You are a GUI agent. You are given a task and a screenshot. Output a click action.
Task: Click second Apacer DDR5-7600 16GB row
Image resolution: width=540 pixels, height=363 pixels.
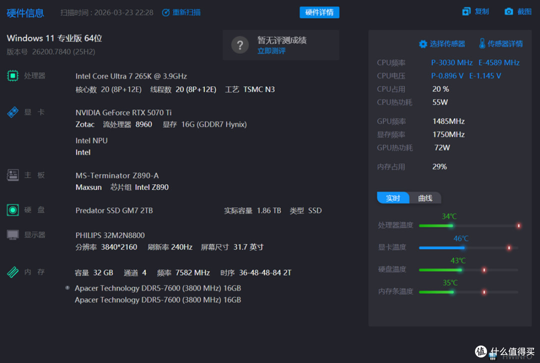pyautogui.click(x=157, y=300)
